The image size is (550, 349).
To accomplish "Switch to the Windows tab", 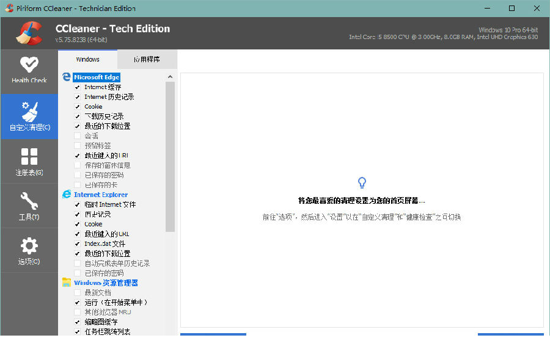I will [x=87, y=60].
